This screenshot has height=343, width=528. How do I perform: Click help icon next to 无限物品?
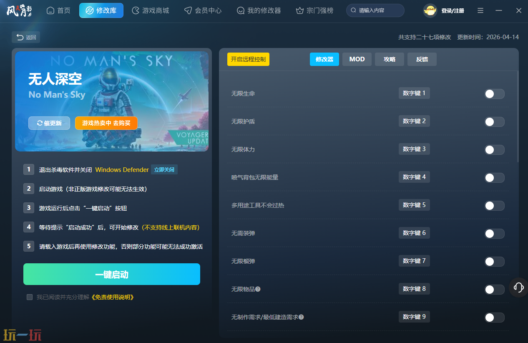coord(258,289)
